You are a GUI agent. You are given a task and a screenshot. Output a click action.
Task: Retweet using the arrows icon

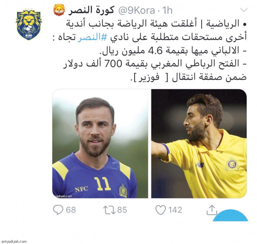point(109,210)
